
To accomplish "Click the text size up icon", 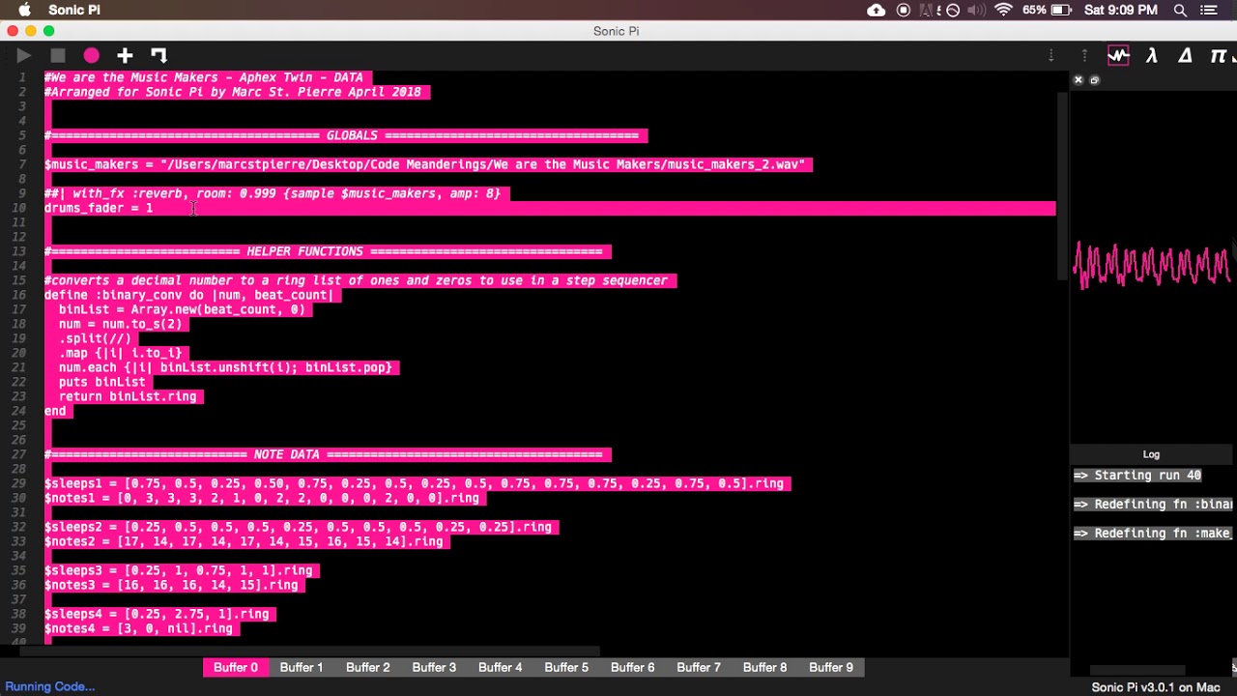I will coord(1084,56).
